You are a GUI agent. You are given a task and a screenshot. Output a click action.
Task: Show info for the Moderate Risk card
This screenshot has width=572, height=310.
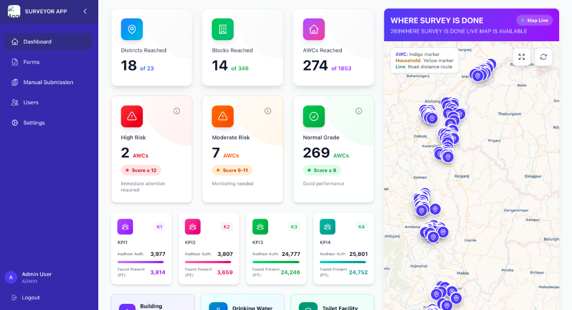coord(268,111)
